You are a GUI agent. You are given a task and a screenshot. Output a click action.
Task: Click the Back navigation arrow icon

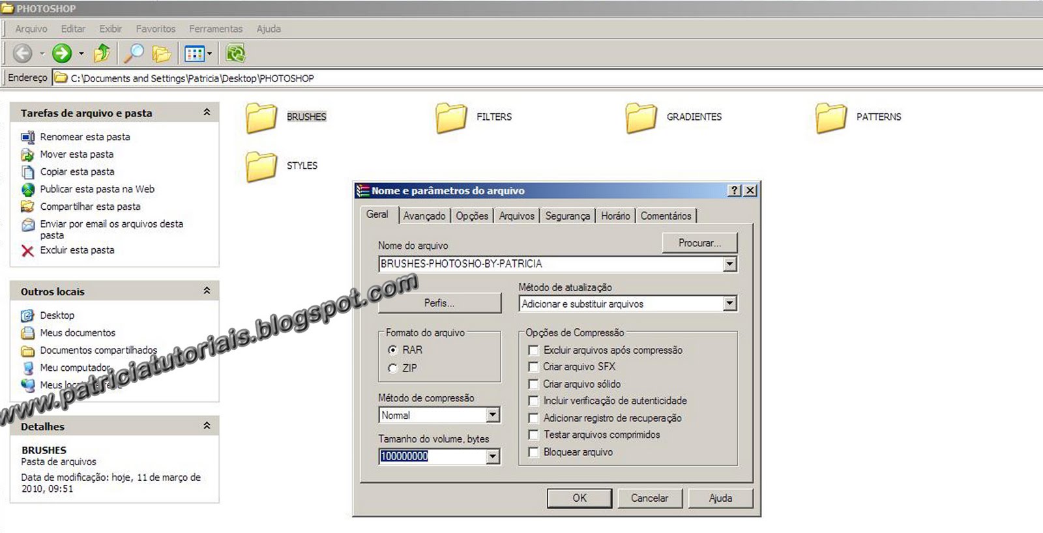pos(23,53)
